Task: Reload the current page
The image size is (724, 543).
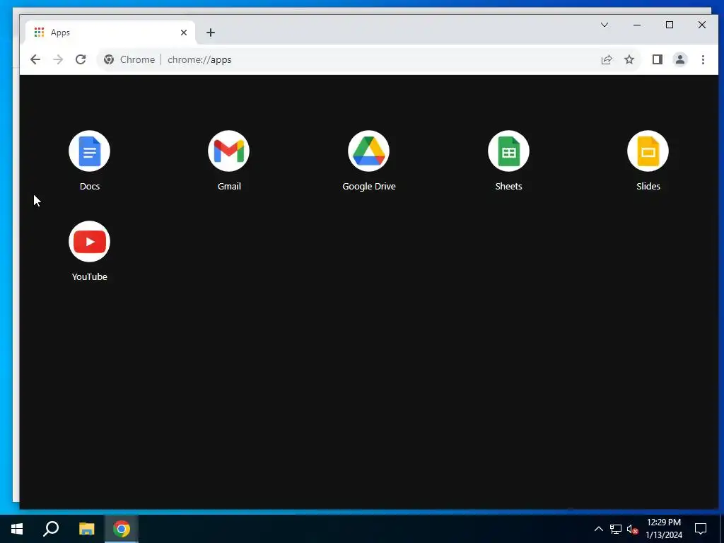Action: [x=81, y=59]
